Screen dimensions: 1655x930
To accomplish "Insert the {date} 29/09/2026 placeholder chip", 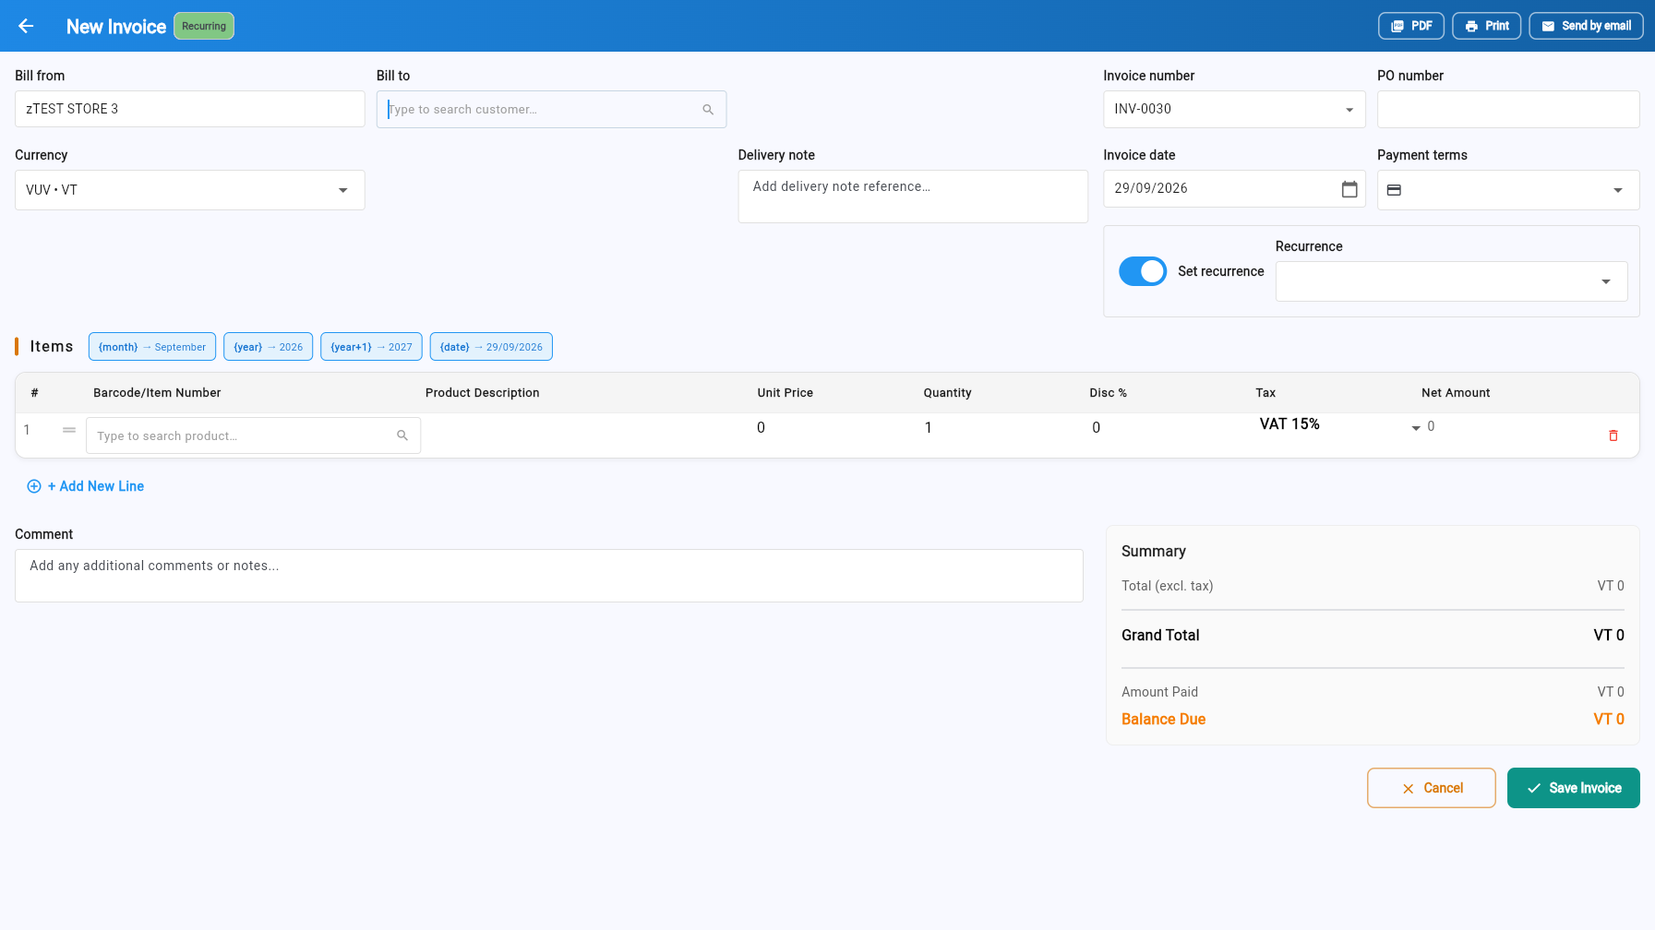I will [491, 347].
